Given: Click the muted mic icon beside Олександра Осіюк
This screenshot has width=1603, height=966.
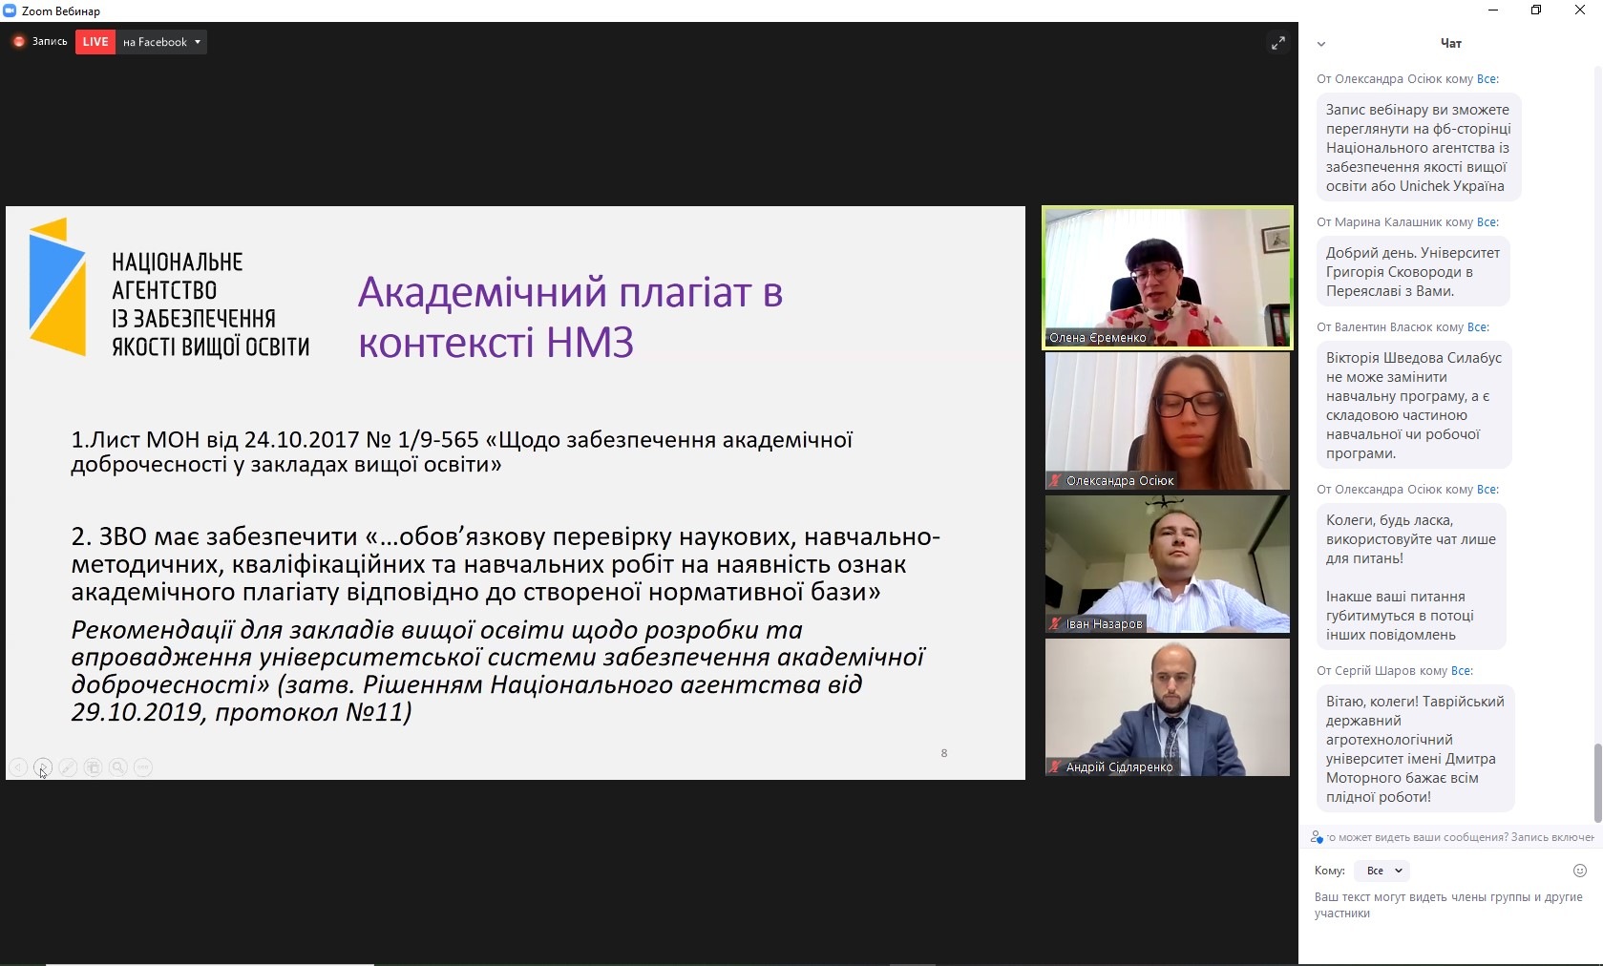Looking at the screenshot, I should pos(1055,481).
